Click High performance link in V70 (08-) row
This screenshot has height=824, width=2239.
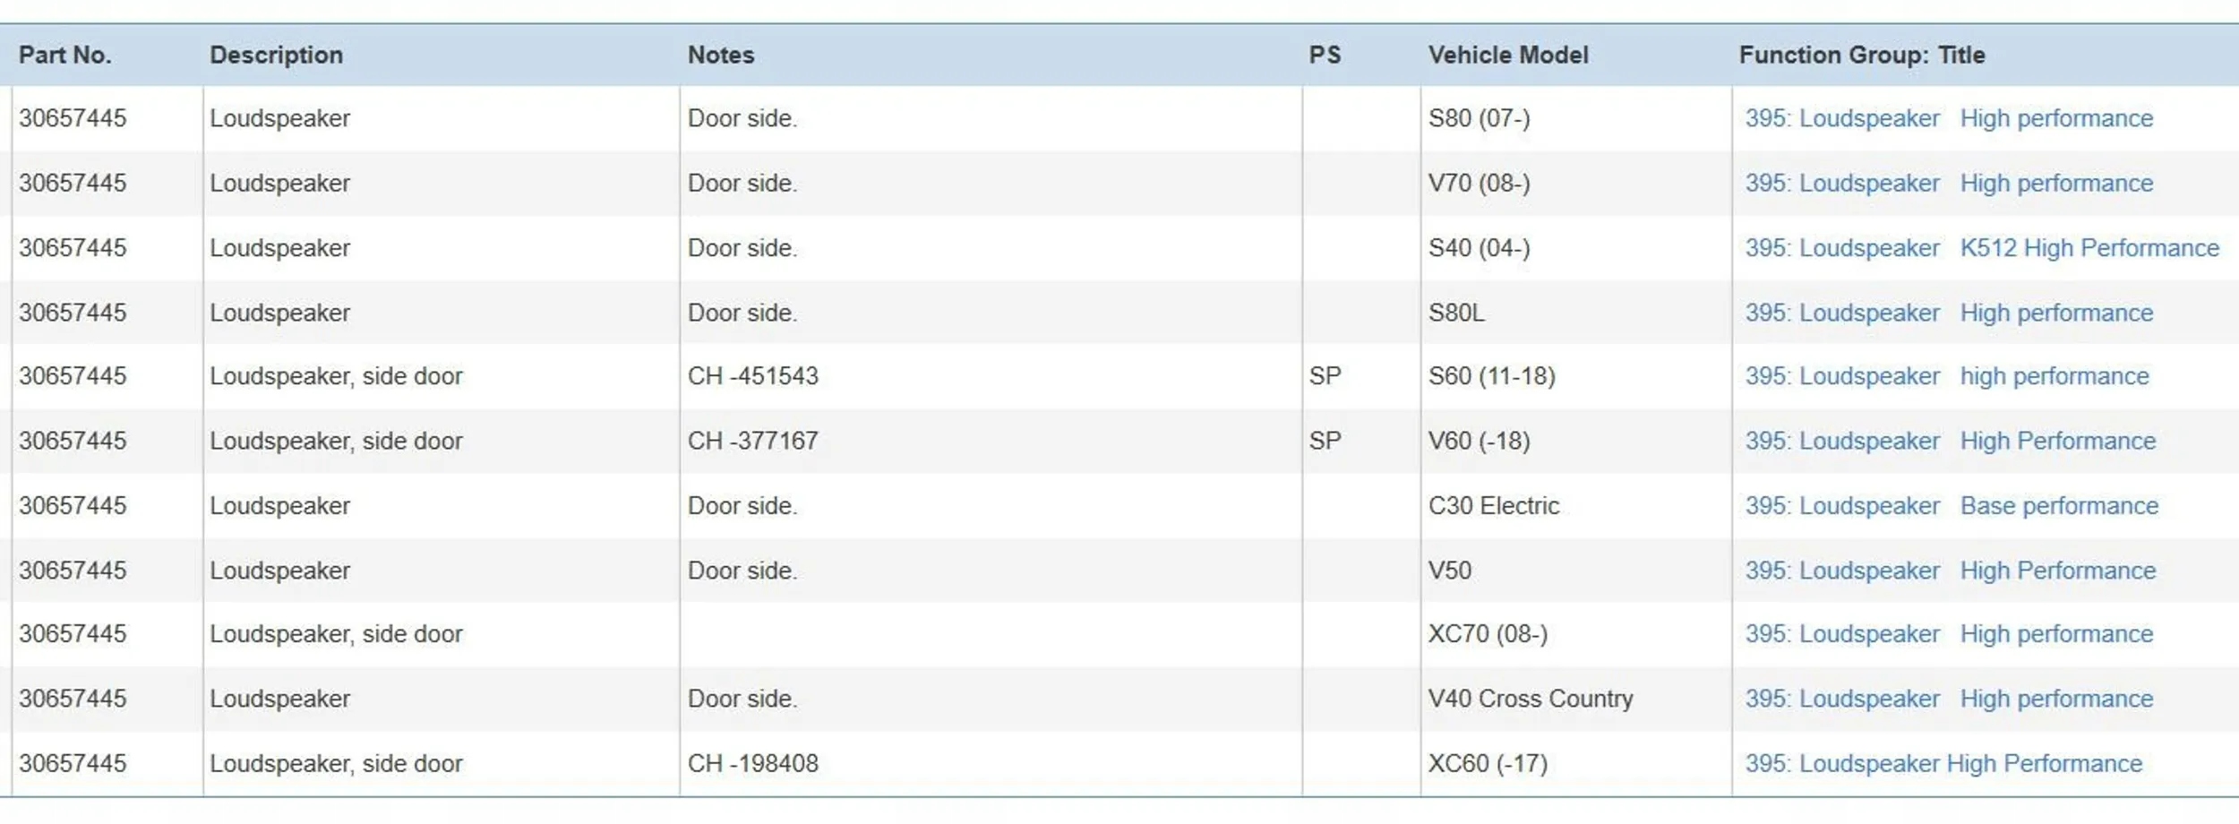(x=2056, y=183)
